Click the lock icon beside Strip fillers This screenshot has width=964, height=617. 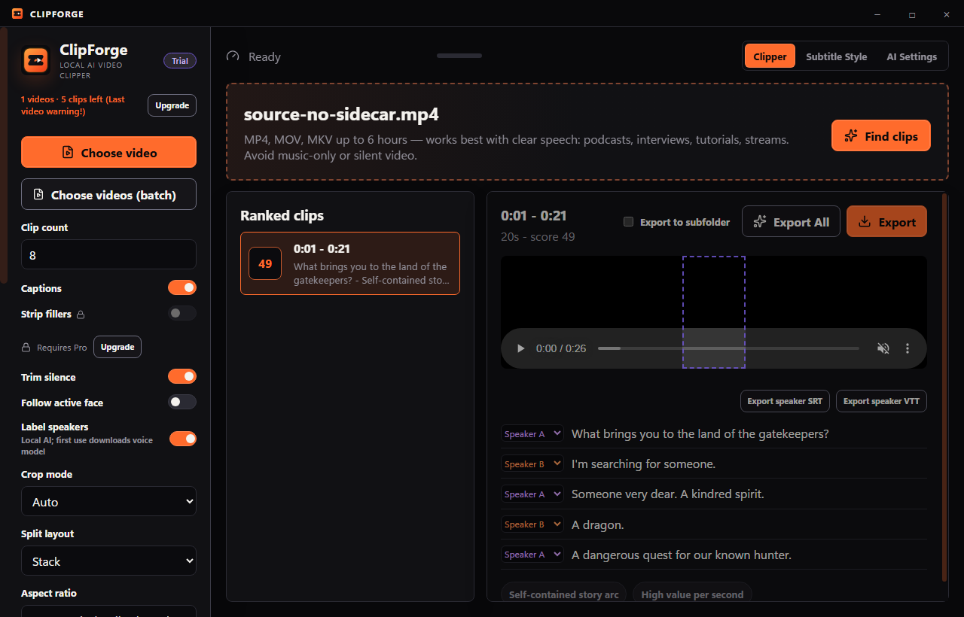[81, 315]
